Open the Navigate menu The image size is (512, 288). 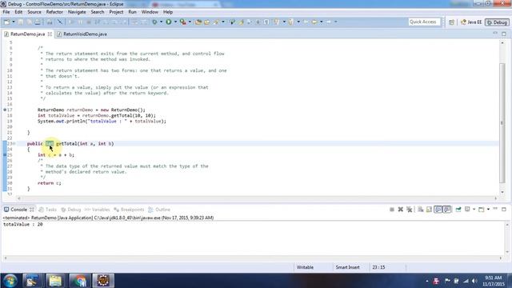(77, 12)
